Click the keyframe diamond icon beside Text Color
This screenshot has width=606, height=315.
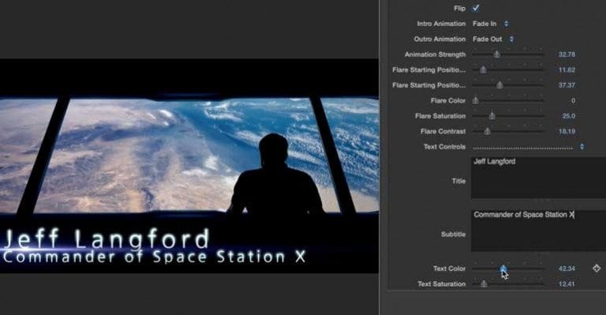[597, 268]
